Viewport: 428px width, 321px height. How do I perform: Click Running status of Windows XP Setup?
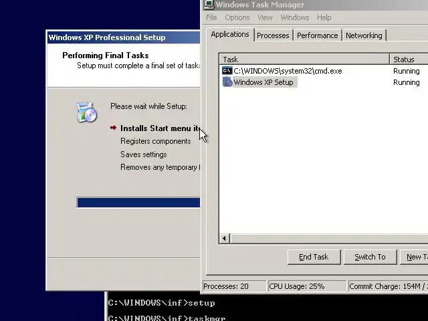(x=406, y=82)
